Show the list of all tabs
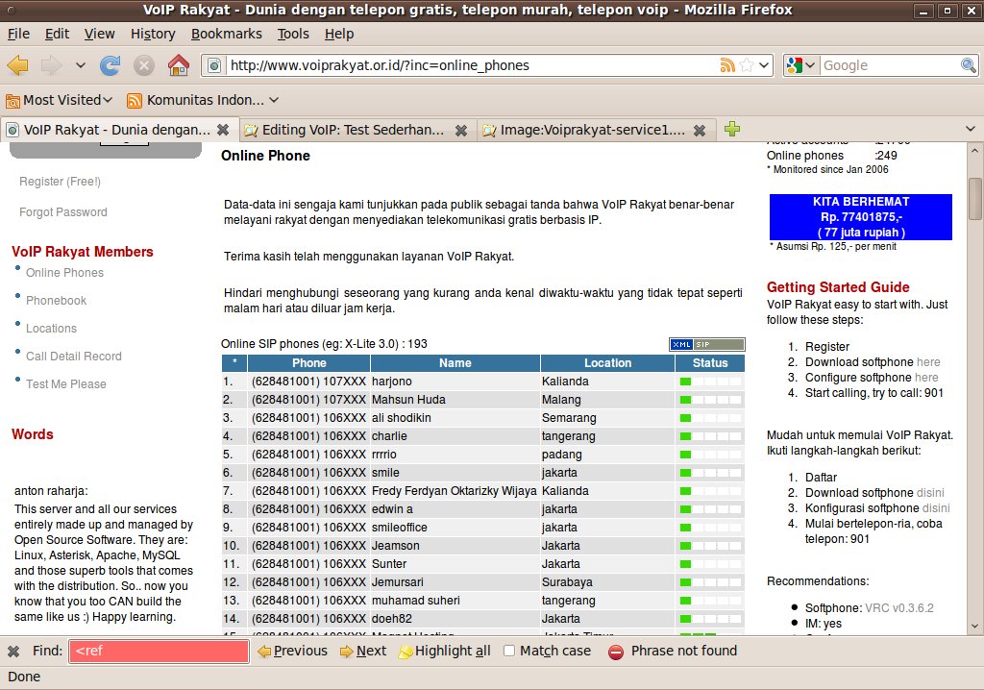The height and width of the screenshot is (690, 984). click(969, 130)
